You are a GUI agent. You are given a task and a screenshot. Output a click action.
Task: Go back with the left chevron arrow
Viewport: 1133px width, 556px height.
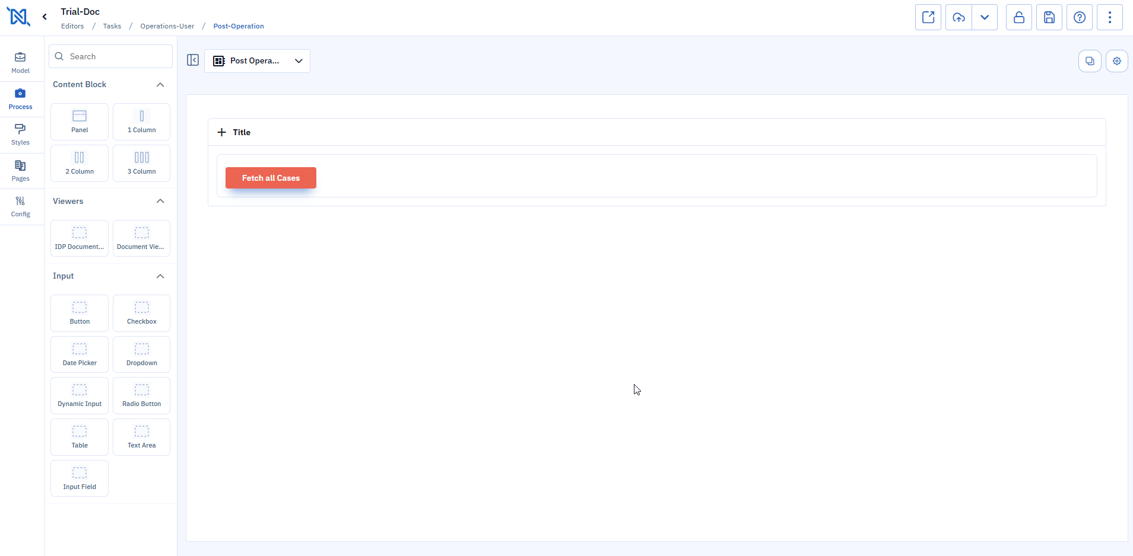click(45, 17)
